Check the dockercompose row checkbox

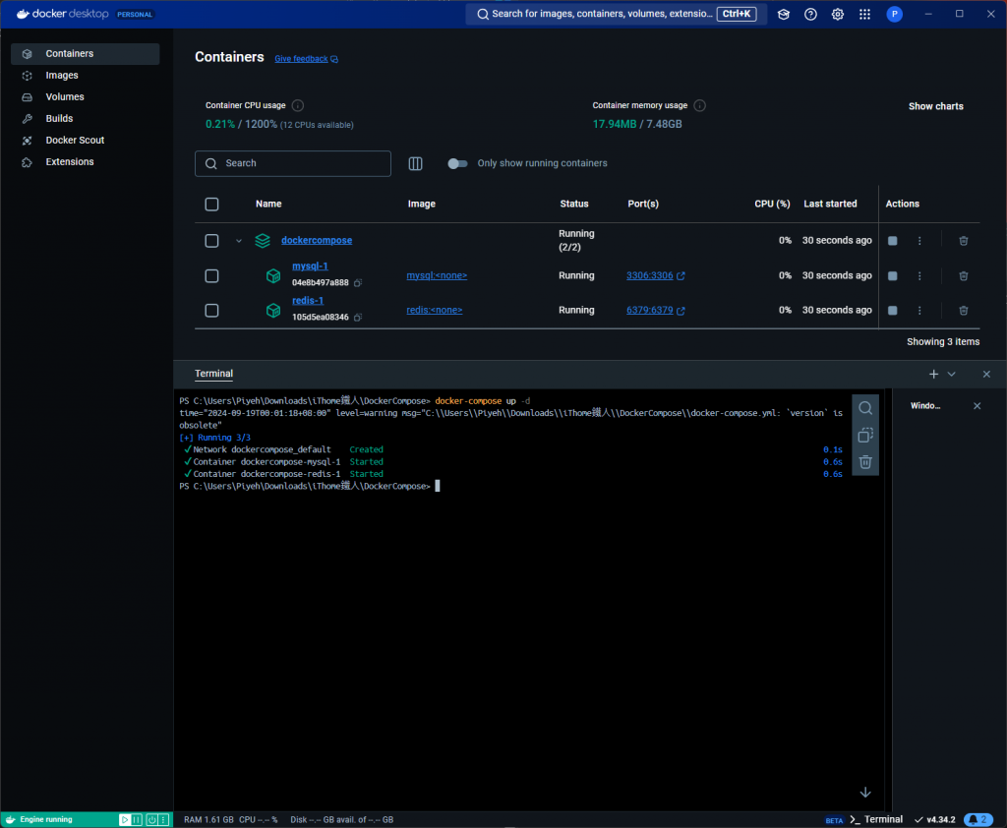211,241
